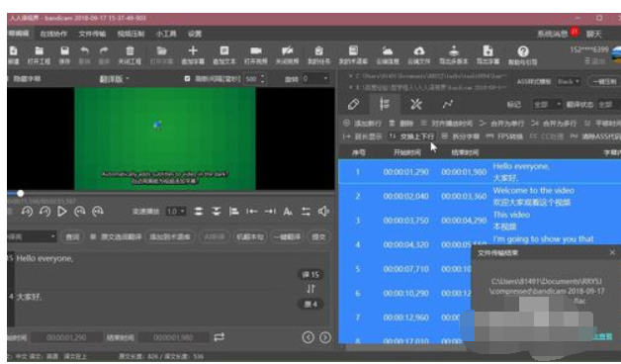
Task: Open the 在线协作 menu tab
Action: click(53, 34)
